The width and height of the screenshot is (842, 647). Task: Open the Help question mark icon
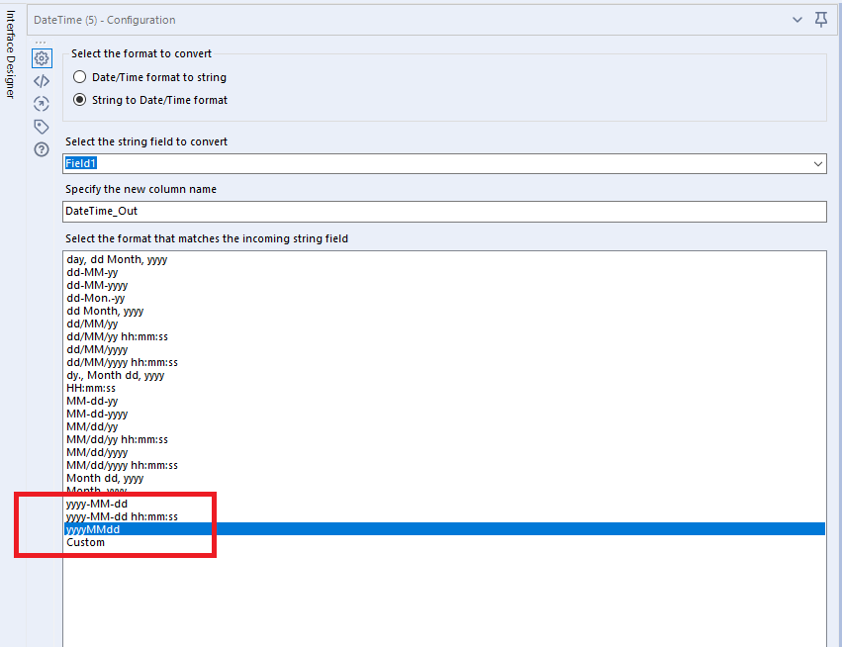[x=42, y=149]
